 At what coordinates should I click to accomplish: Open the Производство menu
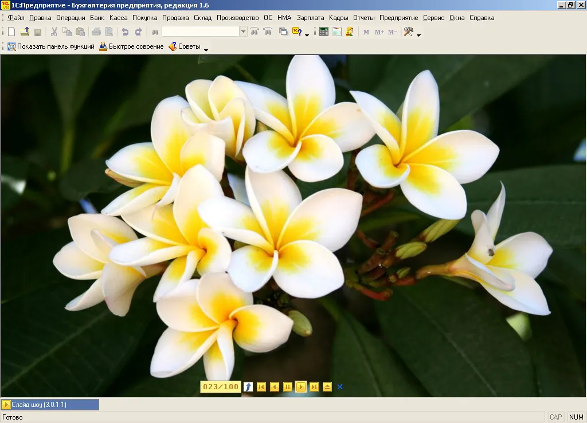click(238, 18)
